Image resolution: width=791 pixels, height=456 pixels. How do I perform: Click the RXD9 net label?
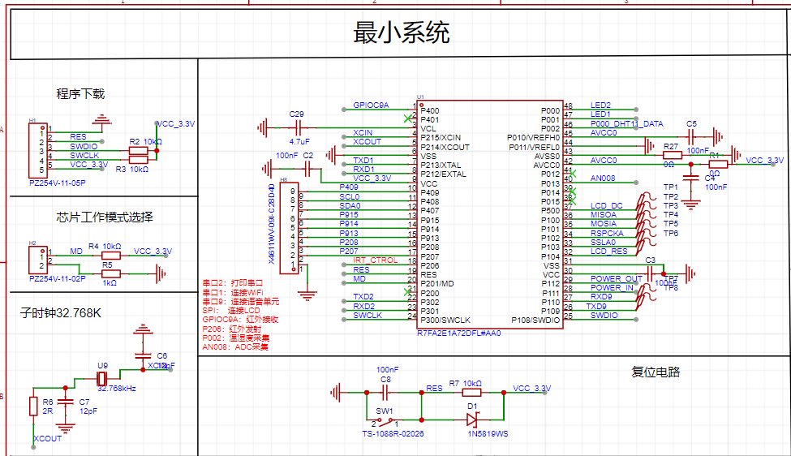(601, 297)
